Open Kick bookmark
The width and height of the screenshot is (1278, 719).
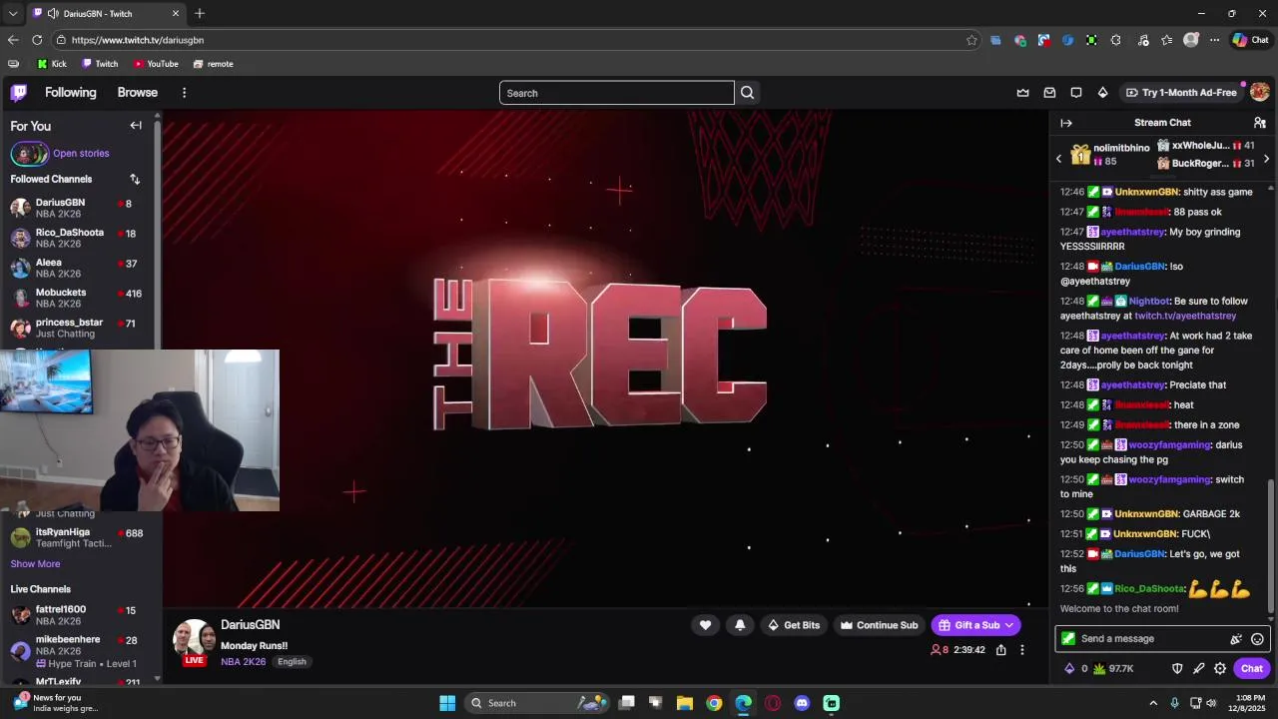[52, 64]
